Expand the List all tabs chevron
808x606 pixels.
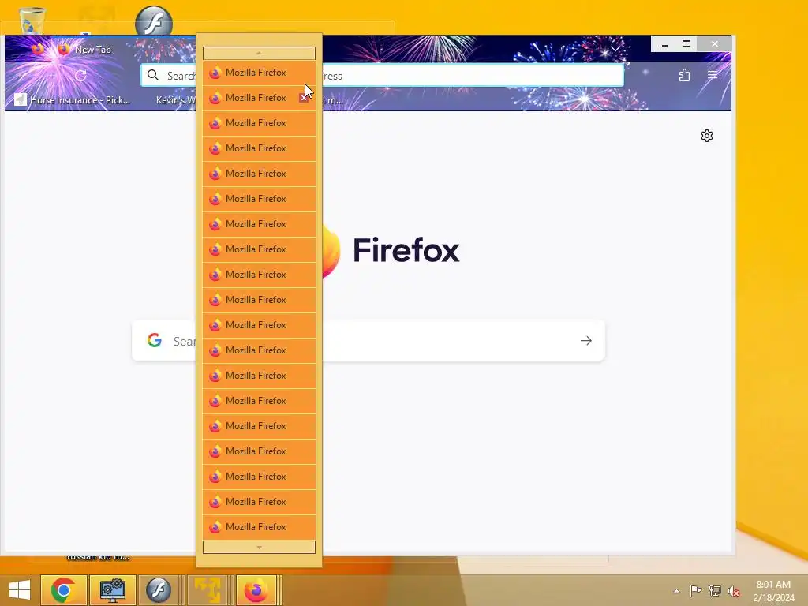[x=615, y=49]
